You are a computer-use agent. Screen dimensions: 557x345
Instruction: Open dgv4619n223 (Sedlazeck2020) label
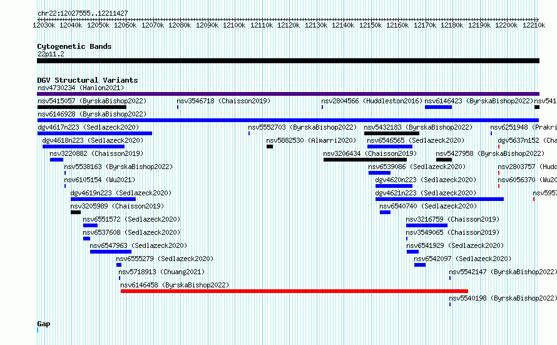(121, 193)
